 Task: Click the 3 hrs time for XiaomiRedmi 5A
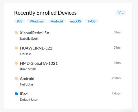coord(117,32)
